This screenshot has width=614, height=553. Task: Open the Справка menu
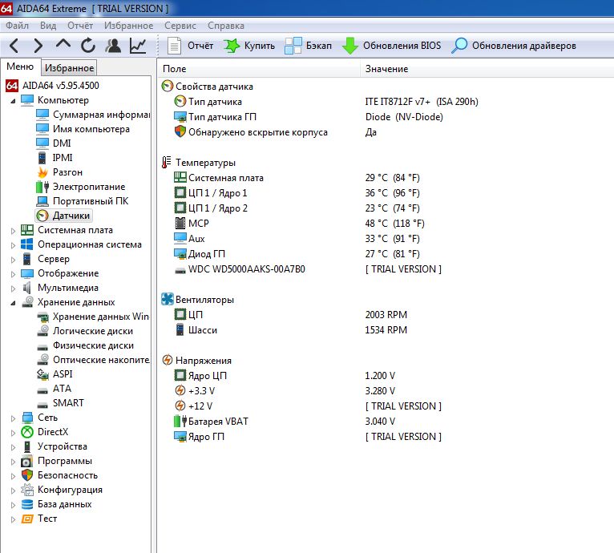click(x=226, y=26)
